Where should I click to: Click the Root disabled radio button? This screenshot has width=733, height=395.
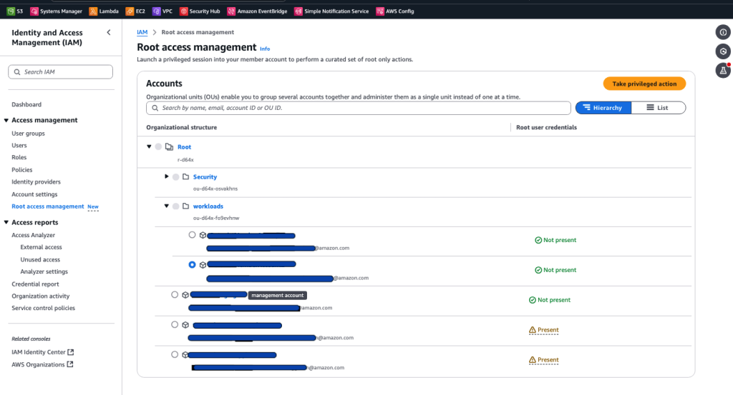158,147
